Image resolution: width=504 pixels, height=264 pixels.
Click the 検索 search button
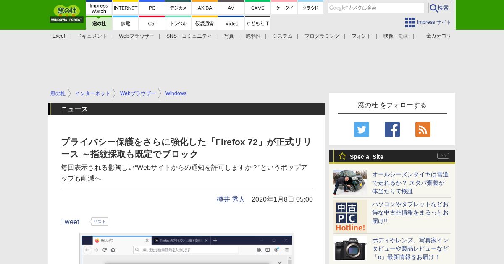440,8
